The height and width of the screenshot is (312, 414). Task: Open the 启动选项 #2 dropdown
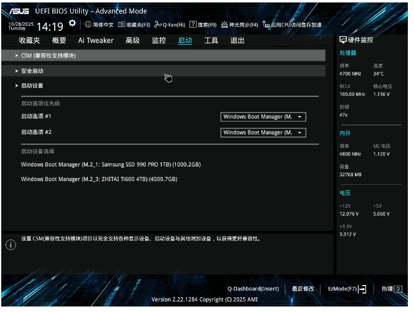[263, 133]
